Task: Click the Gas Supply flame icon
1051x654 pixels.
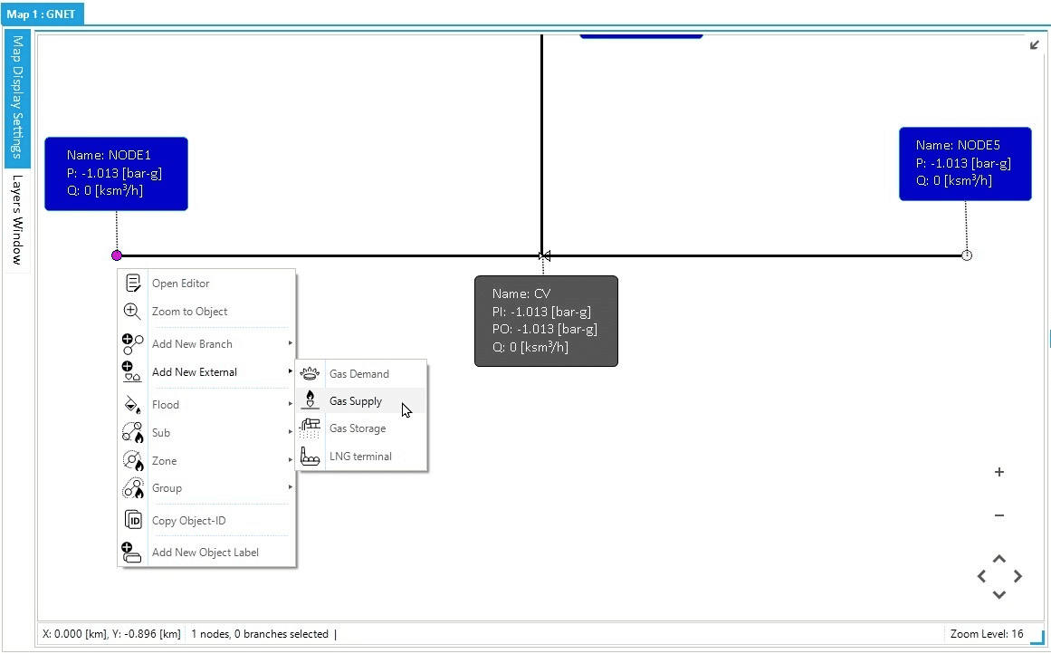Action: [x=310, y=401]
